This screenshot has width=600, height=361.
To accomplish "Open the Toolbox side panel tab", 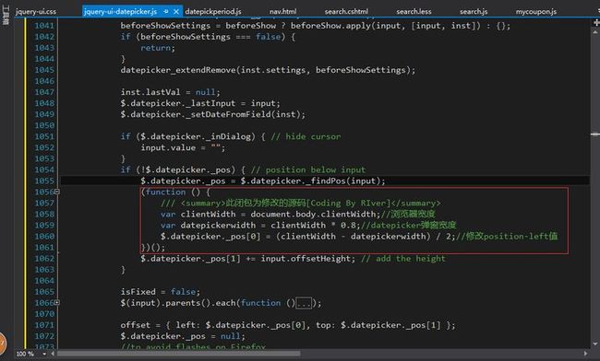I will (x=6, y=16).
